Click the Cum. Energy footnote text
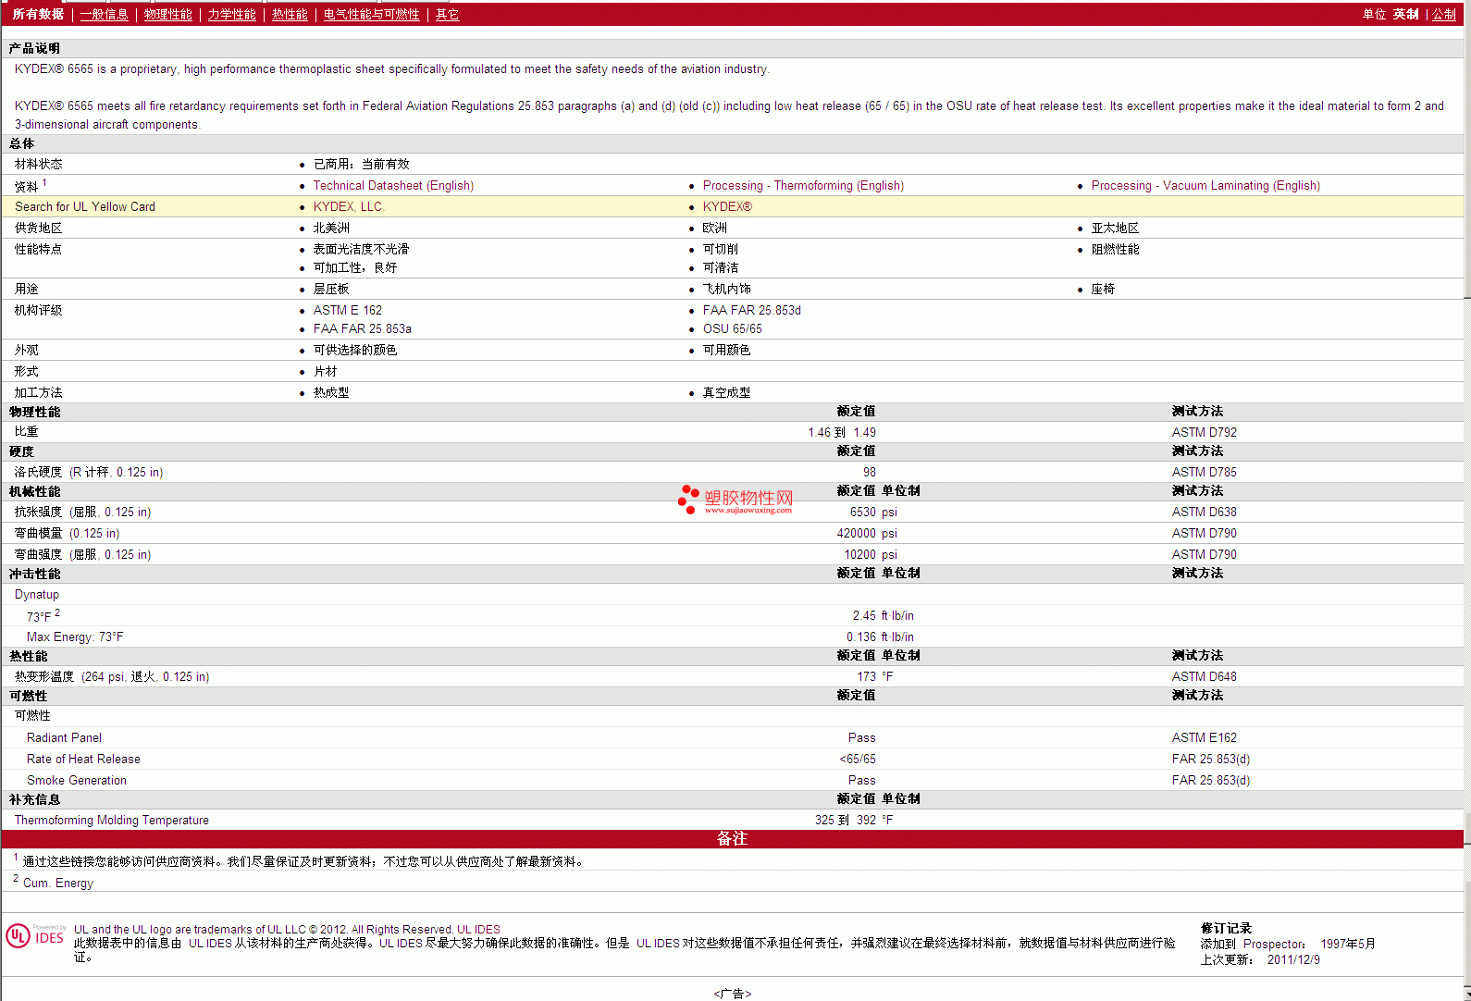The image size is (1471, 1001). click(x=58, y=883)
